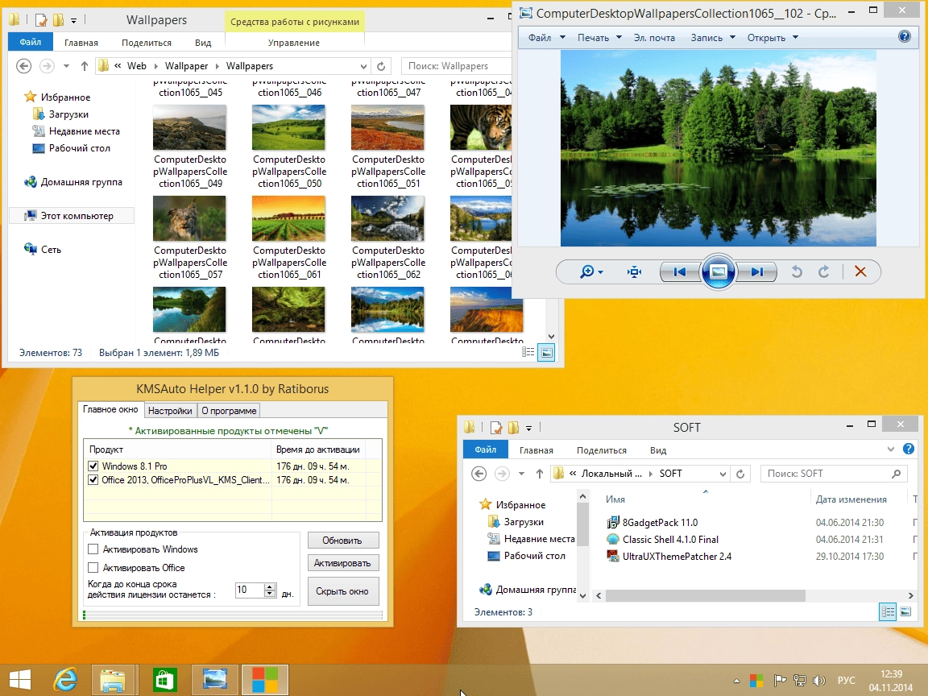Click Активировать button in KMSAuto
The height and width of the screenshot is (696, 928).
click(x=342, y=563)
